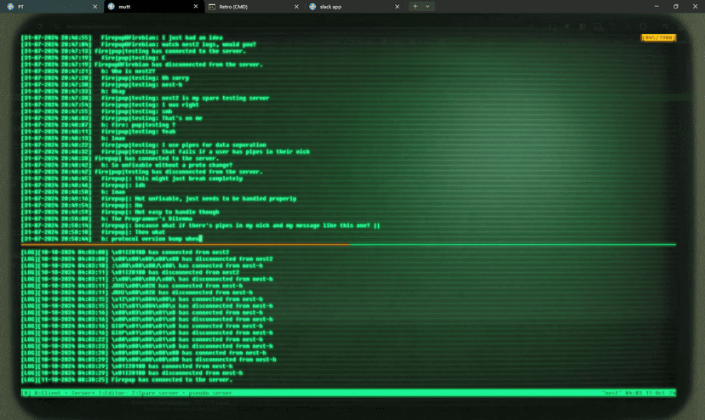Click log line 'GIOP\x01\x00\x01\x0 has connected from nest-h'
Image resolution: width=705 pixels, height=420 pixels.
click(187, 326)
